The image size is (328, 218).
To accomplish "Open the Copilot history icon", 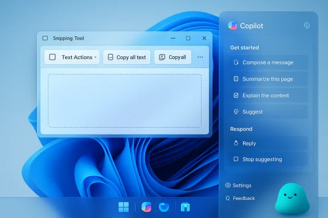I will pos(307,25).
